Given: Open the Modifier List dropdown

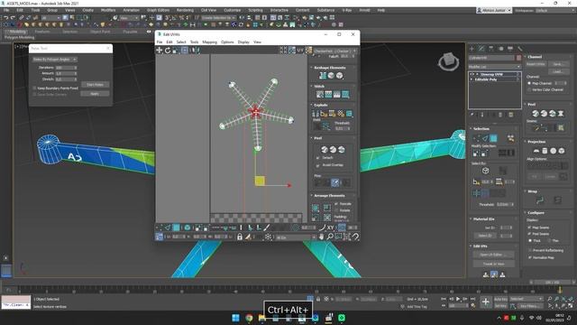Looking at the screenshot, I should pyautogui.click(x=495, y=67).
